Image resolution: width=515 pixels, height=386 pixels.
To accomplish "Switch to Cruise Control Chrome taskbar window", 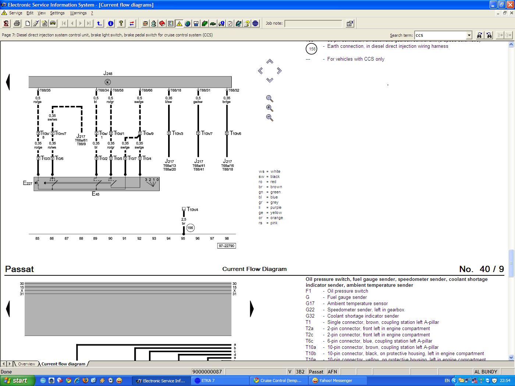I will coord(279,380).
